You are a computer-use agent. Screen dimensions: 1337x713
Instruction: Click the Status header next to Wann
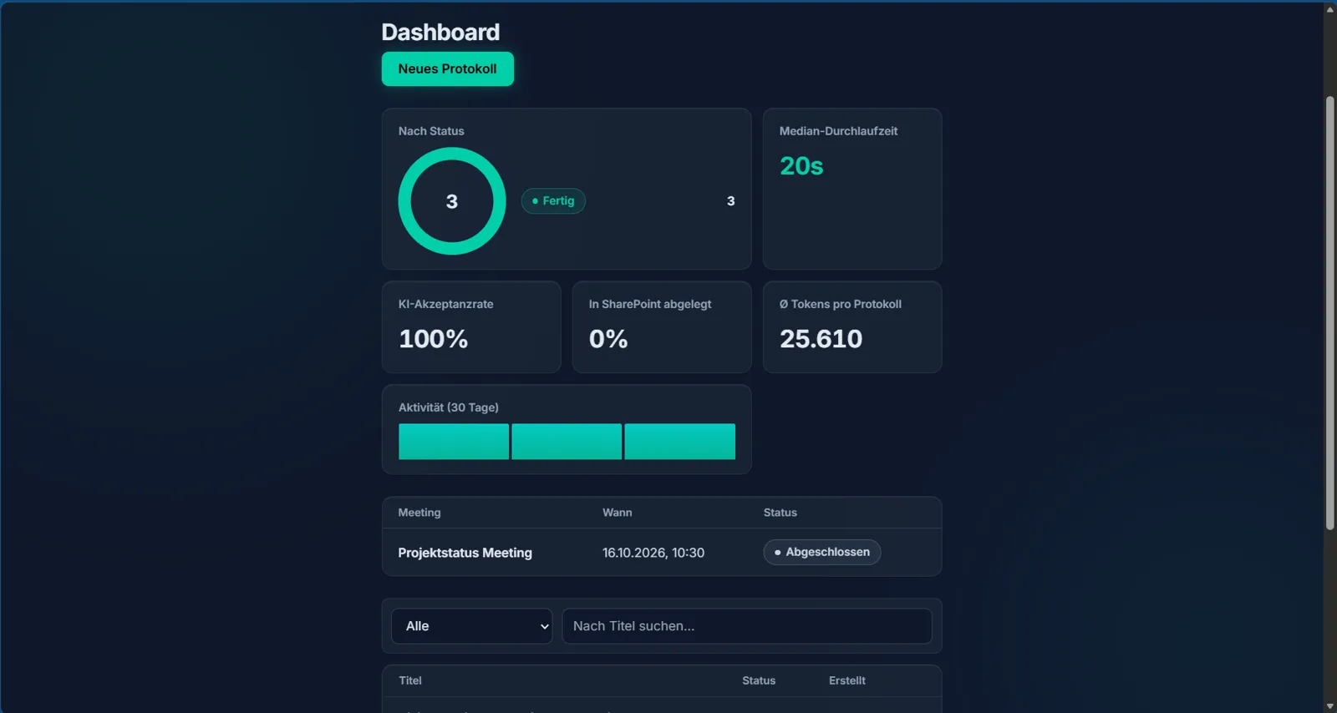(780, 513)
